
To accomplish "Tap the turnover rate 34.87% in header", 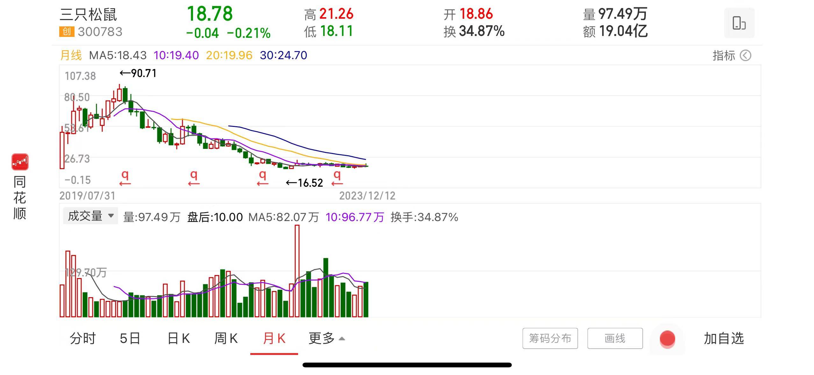I will [x=482, y=31].
